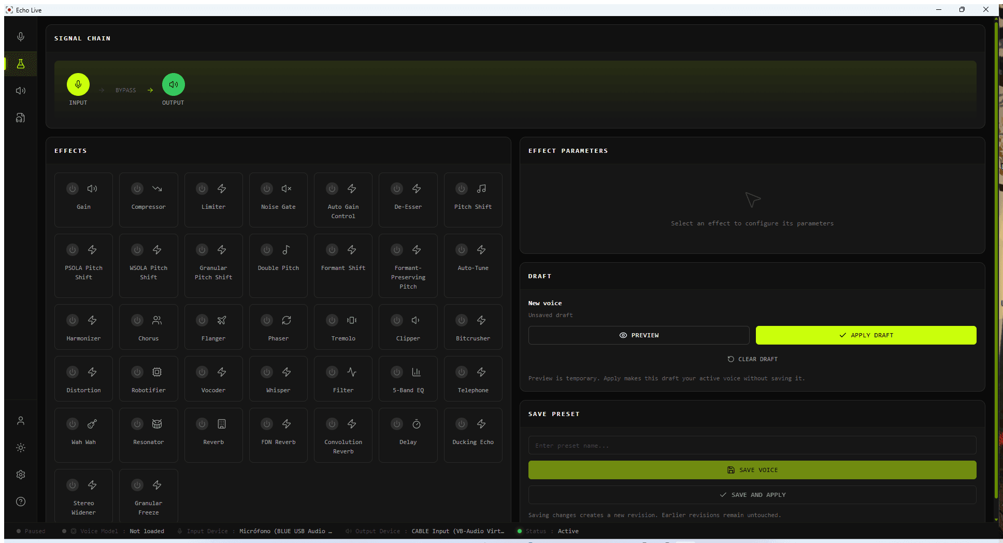Select the Wah Wah guitar icon
The height and width of the screenshot is (543, 1003).
pyautogui.click(x=92, y=424)
